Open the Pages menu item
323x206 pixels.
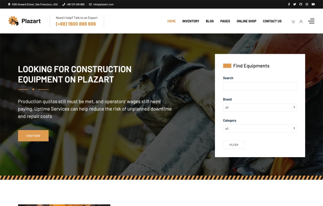[x=225, y=21]
